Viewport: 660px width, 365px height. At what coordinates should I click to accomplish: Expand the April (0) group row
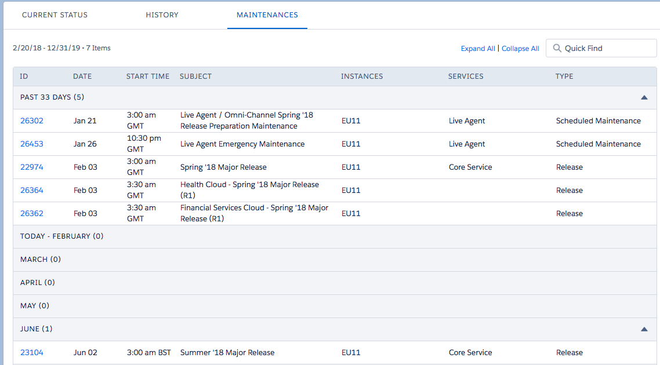click(x=335, y=283)
